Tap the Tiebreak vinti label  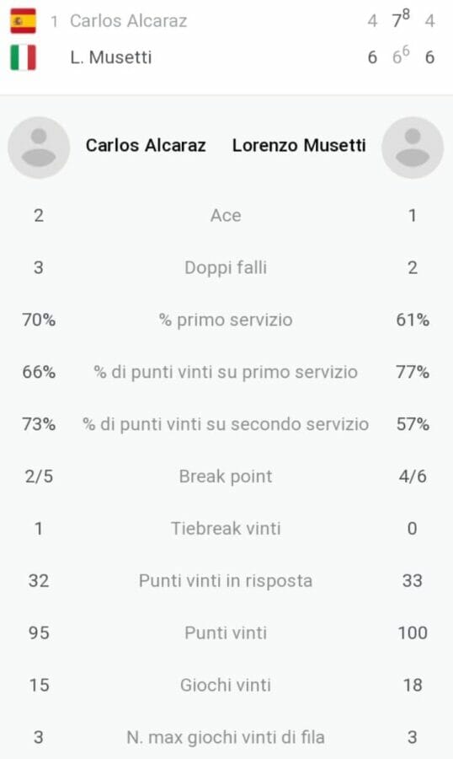(226, 528)
